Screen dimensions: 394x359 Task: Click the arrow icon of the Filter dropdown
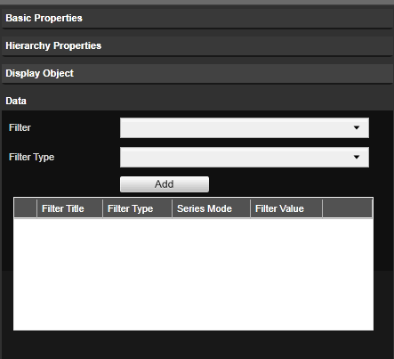click(357, 127)
